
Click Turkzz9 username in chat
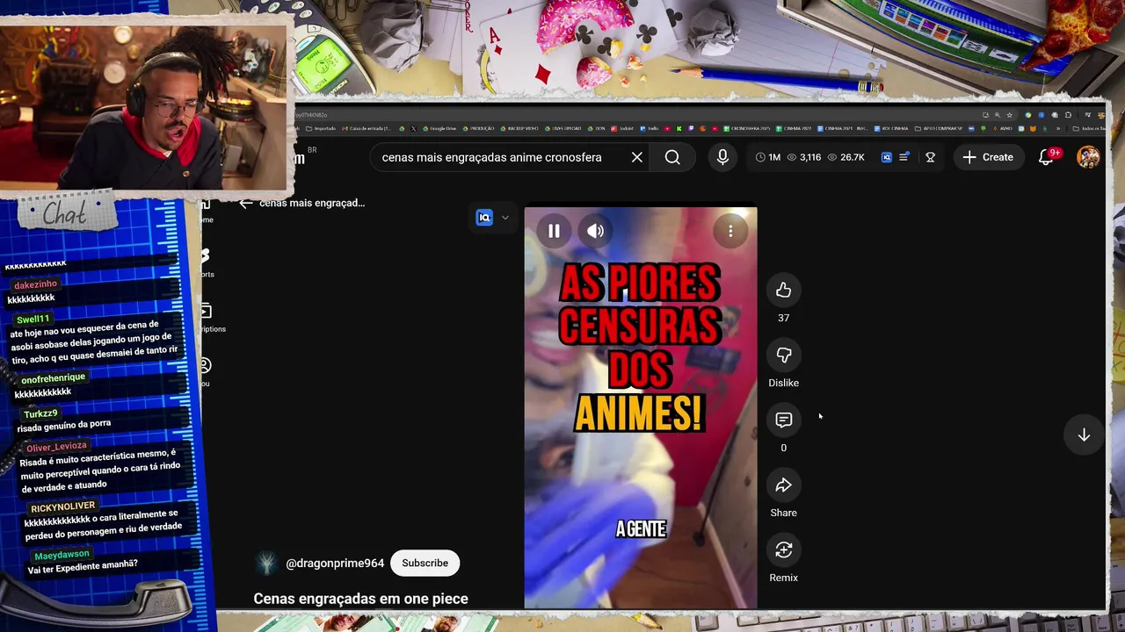(40, 413)
